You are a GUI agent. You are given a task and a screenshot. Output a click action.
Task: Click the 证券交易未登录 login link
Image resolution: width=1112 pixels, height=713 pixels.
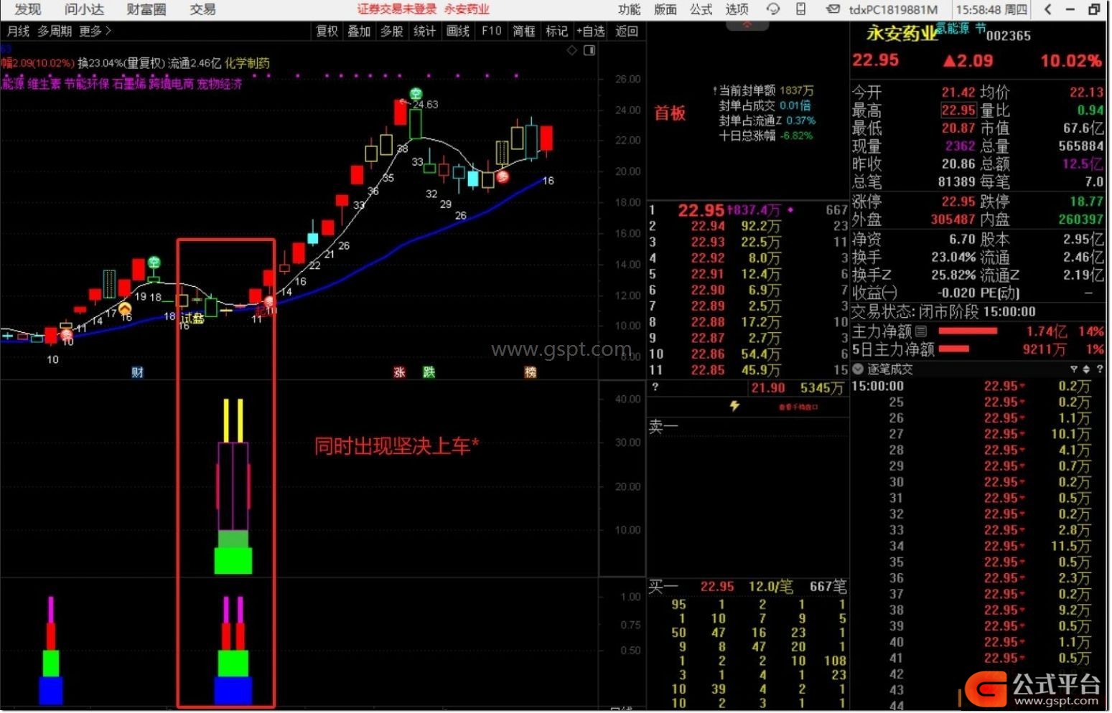coord(397,9)
